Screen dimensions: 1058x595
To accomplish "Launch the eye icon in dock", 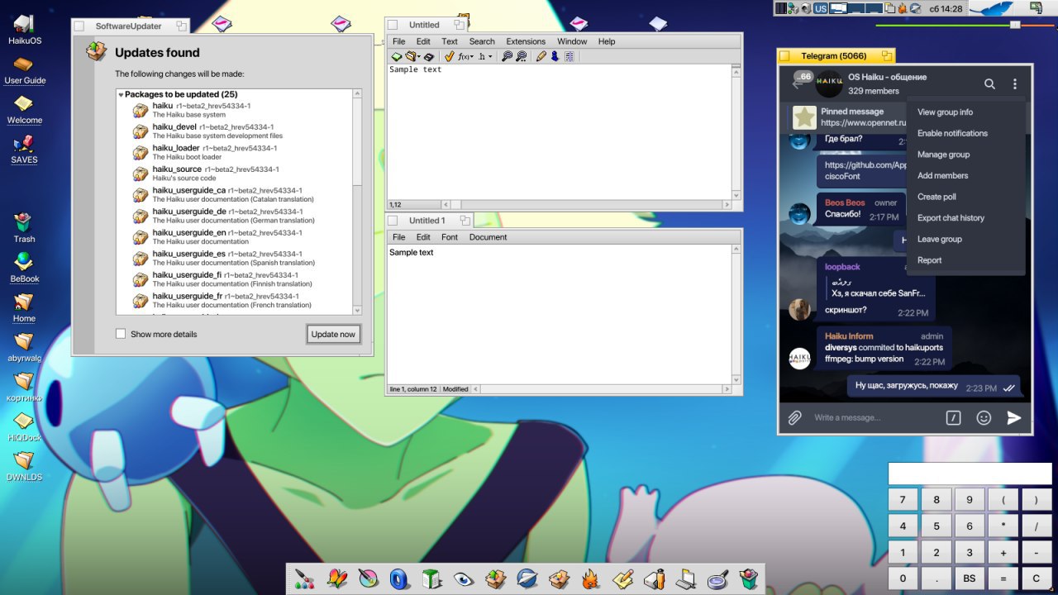I will [x=465, y=579].
